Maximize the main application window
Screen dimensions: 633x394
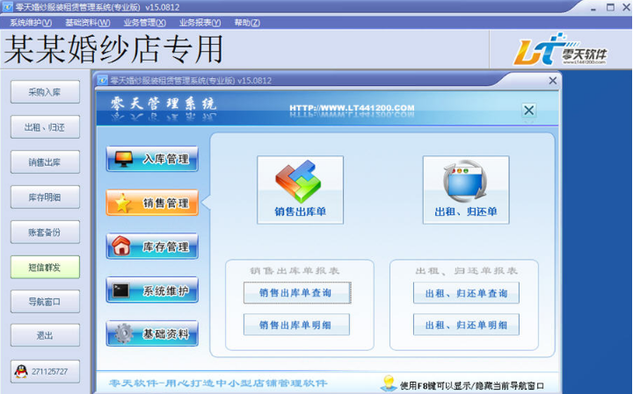click(610, 7)
